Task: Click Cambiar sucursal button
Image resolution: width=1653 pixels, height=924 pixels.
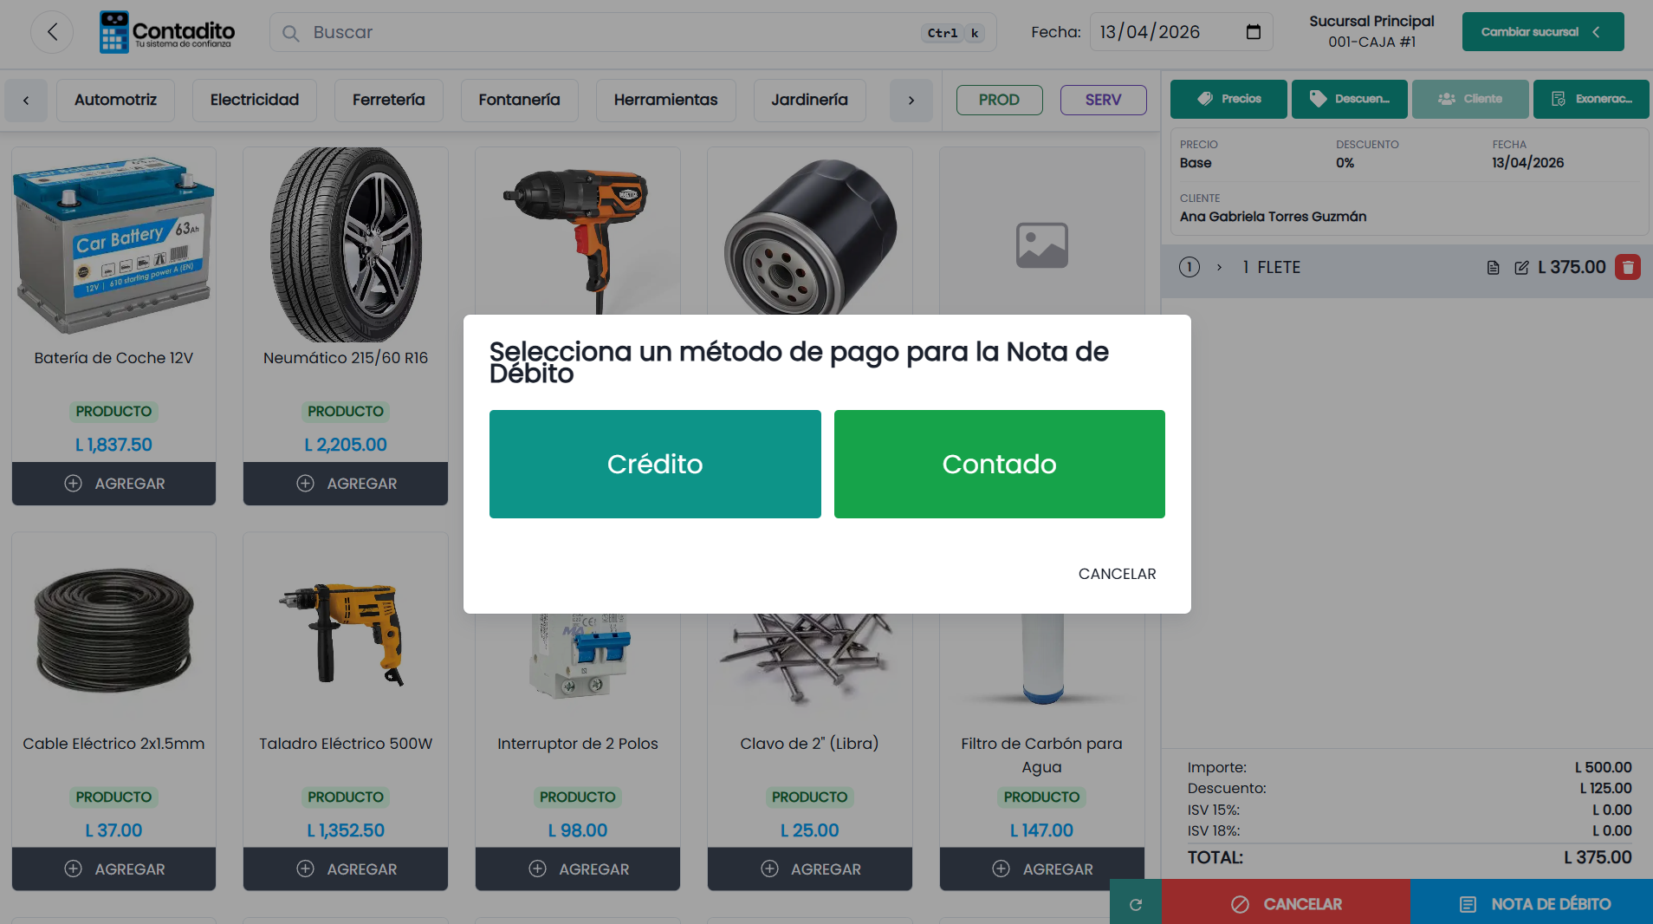Action: [x=1542, y=32]
